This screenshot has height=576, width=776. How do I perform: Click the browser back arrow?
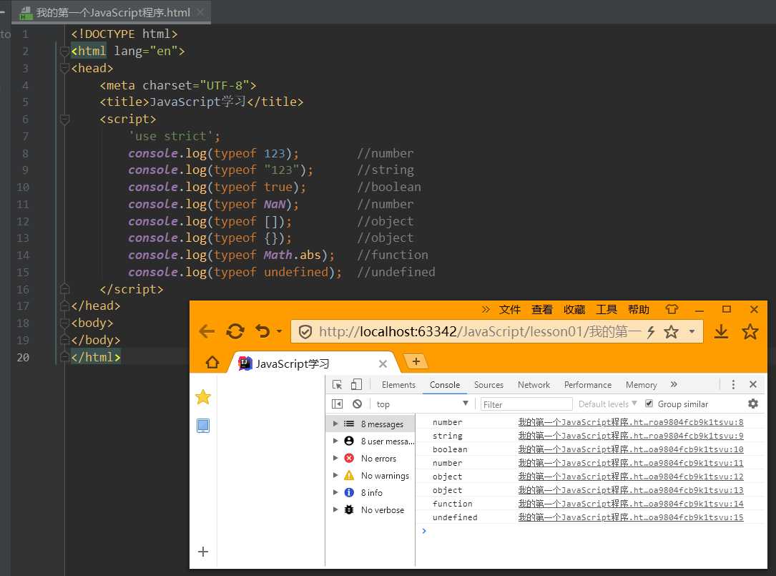click(x=207, y=331)
